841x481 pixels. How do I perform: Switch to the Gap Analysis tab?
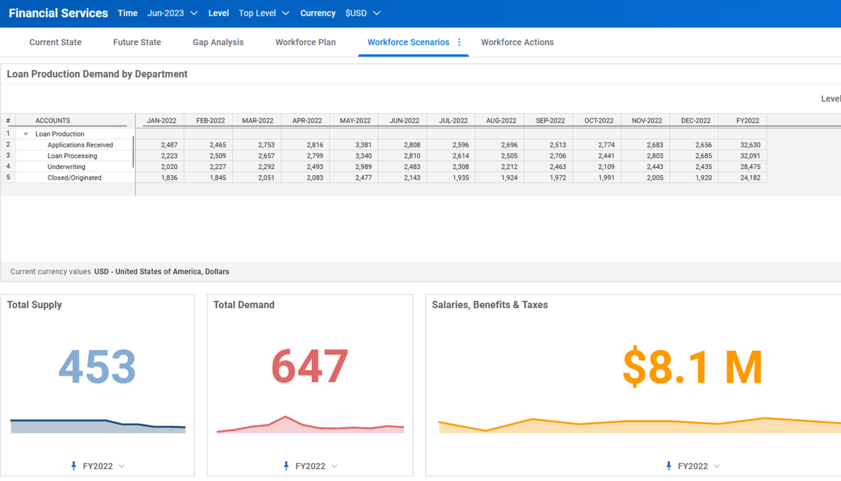[218, 42]
